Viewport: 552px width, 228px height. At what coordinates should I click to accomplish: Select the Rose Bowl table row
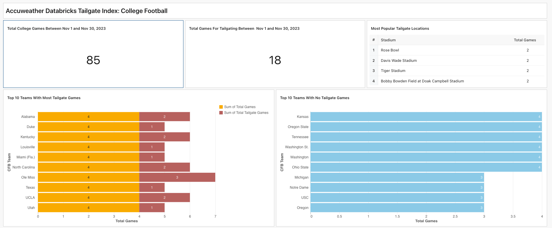[x=390, y=50]
